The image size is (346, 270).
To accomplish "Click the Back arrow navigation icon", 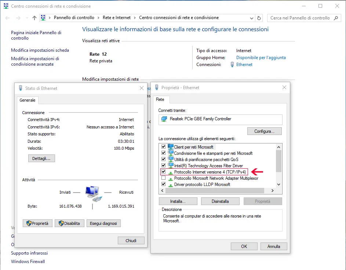I will 8,18.
